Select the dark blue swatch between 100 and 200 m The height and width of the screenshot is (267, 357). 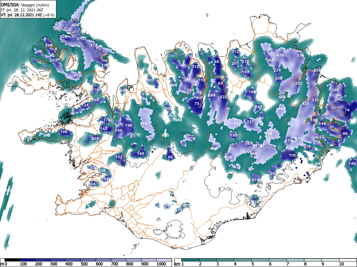(x=27, y=260)
